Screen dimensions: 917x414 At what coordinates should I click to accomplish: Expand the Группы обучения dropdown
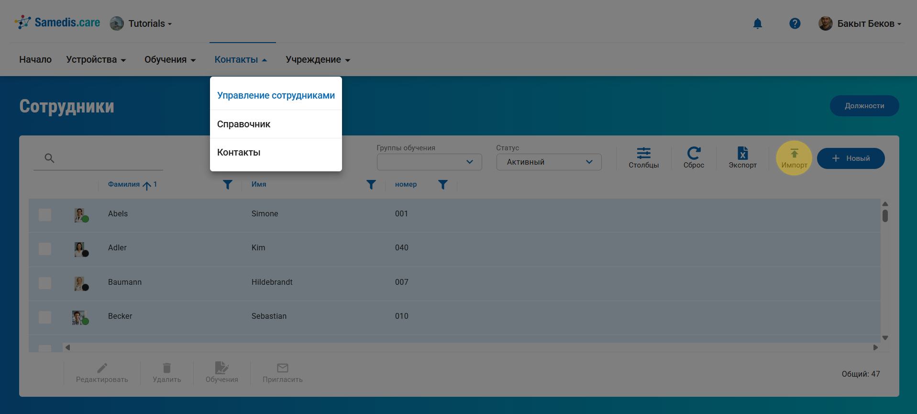429,162
